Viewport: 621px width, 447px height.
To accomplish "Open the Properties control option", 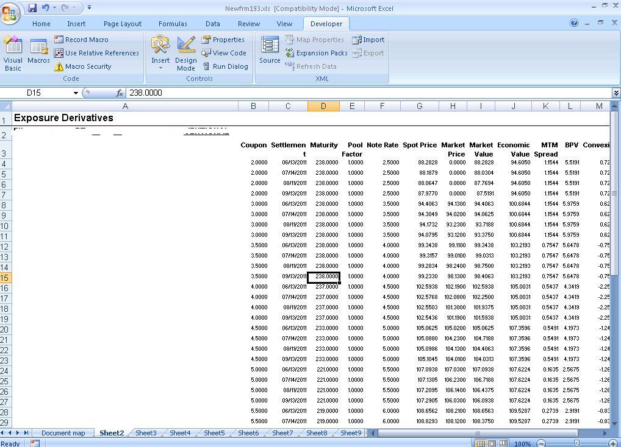I will [223, 40].
